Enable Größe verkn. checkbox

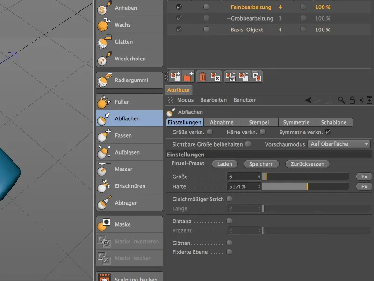point(209,132)
